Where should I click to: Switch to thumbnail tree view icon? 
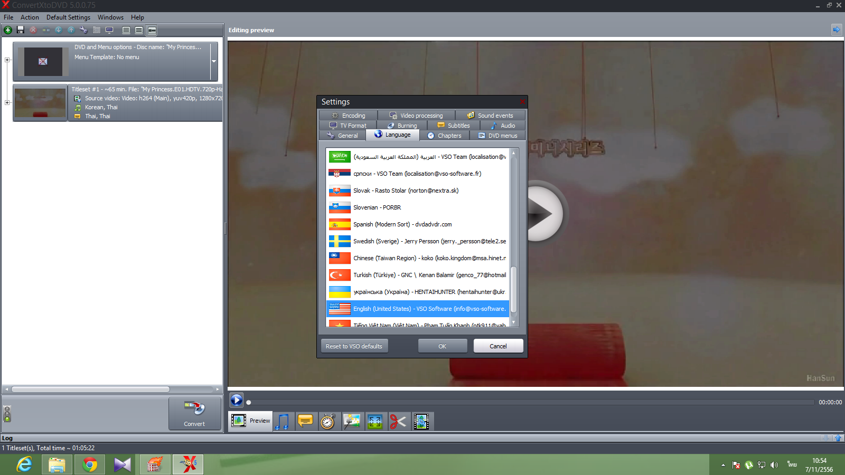152,30
